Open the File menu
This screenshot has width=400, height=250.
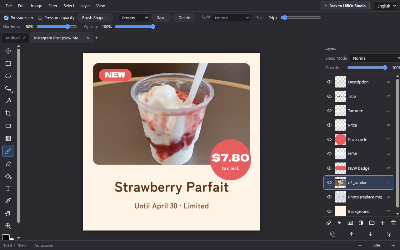click(x=9, y=6)
